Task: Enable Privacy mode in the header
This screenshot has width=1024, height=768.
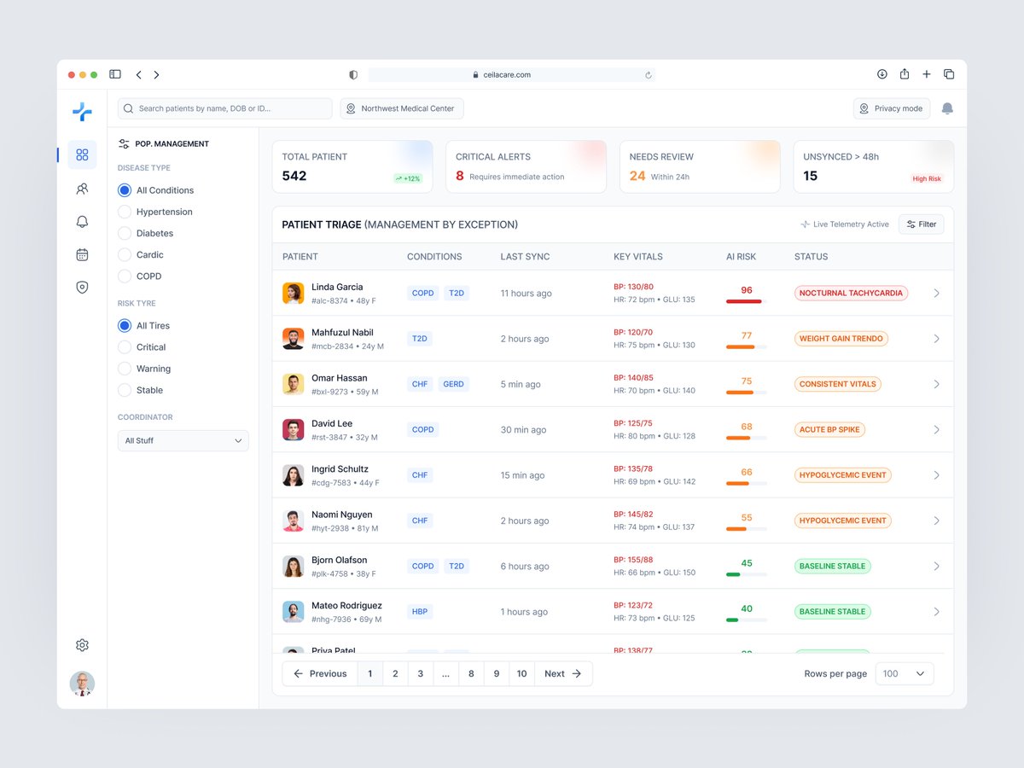Action: click(891, 108)
